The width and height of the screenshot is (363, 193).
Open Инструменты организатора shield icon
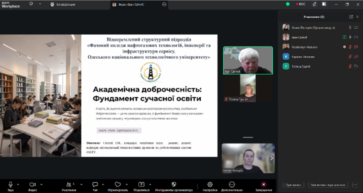coord(174,186)
